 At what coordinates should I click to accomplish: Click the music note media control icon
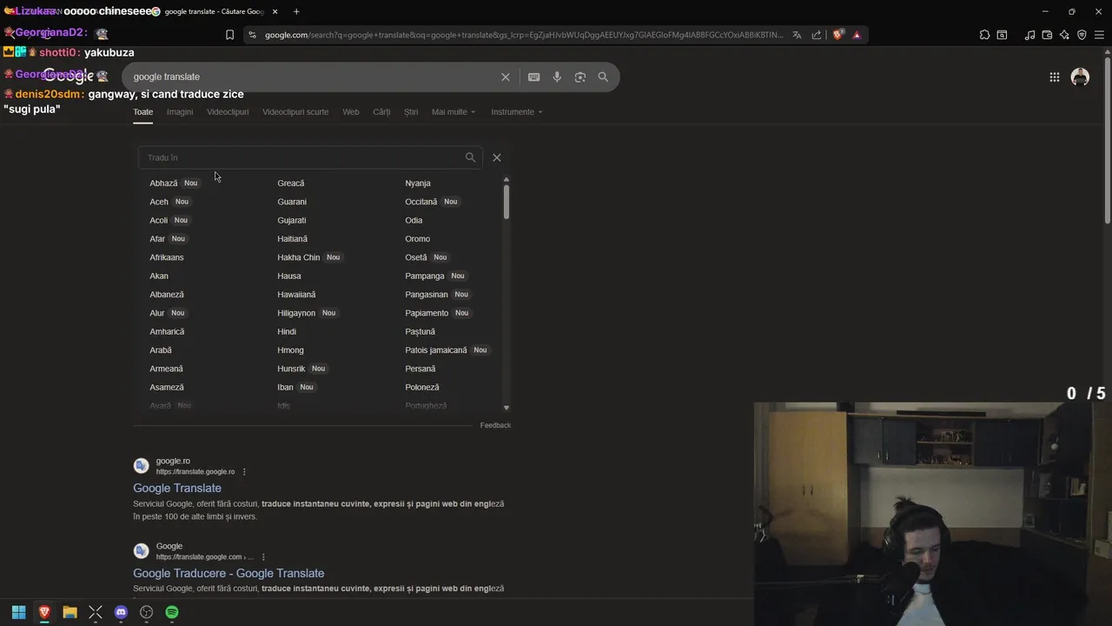click(1029, 35)
